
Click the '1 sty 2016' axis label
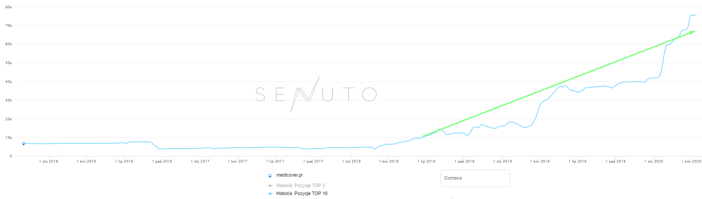coord(48,162)
